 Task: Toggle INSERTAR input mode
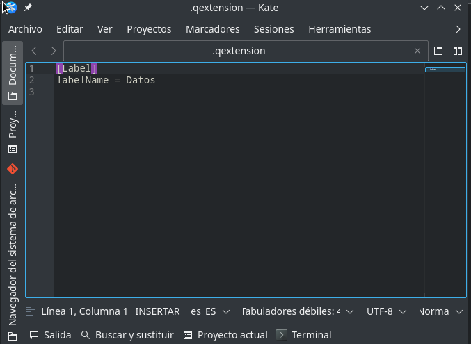coord(157,311)
